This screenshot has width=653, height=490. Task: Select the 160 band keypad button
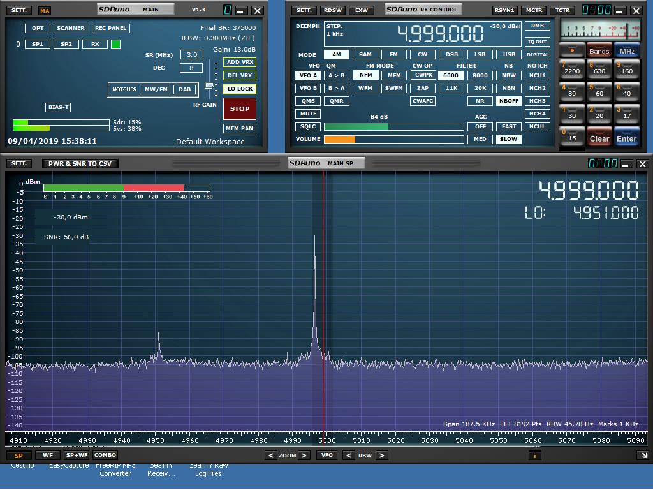coord(627,70)
